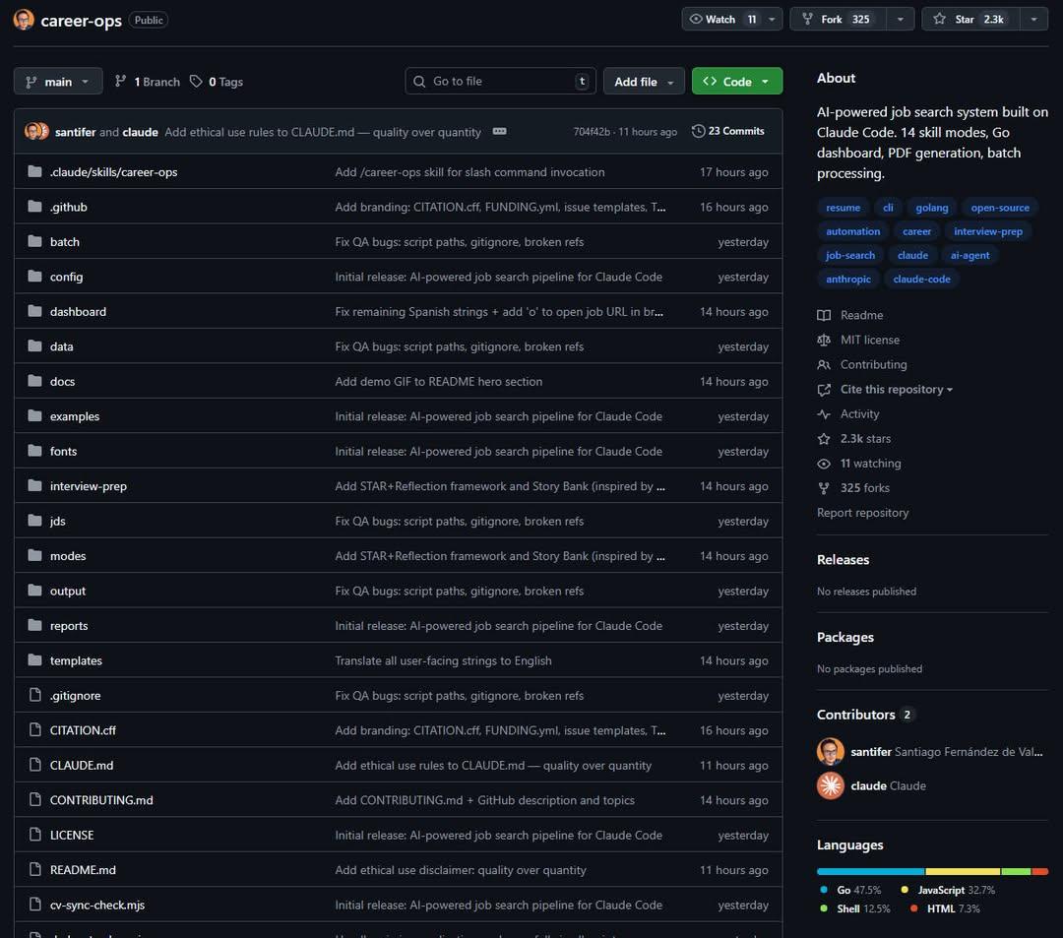Image resolution: width=1063 pixels, height=938 pixels.
Task: Click the HTML 7.3% language entry
Action: [945, 908]
